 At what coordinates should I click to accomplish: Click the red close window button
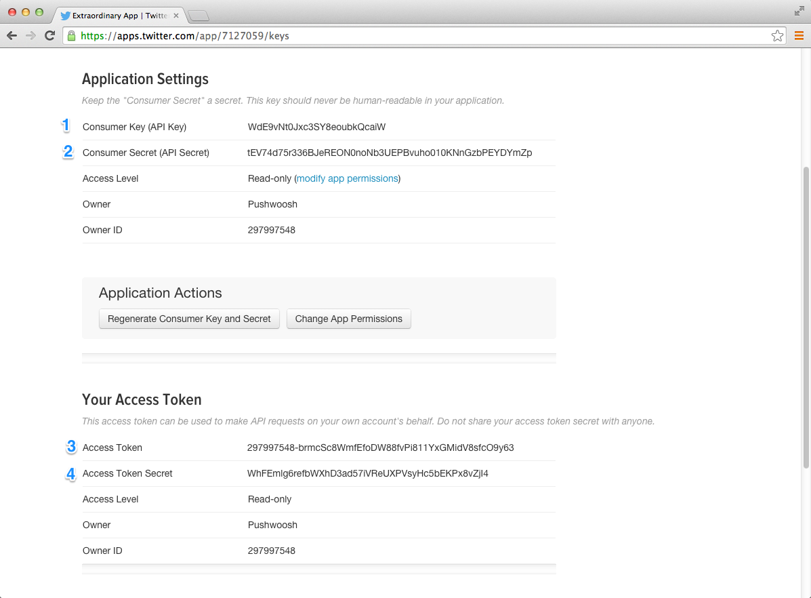pyautogui.click(x=12, y=12)
